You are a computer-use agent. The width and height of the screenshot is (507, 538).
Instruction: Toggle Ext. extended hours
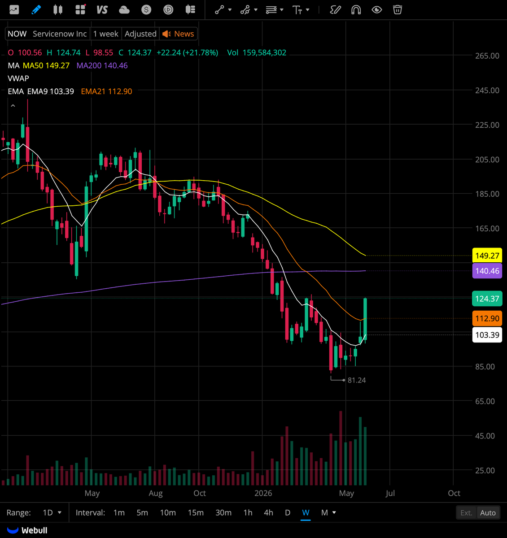pos(466,512)
